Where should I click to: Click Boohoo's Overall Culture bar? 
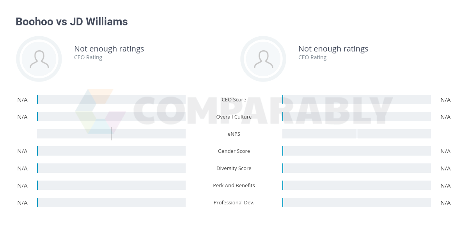point(112,117)
